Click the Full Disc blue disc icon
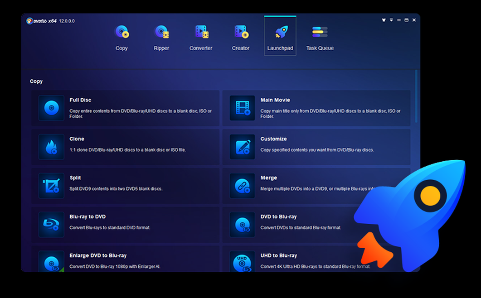 coord(51,108)
